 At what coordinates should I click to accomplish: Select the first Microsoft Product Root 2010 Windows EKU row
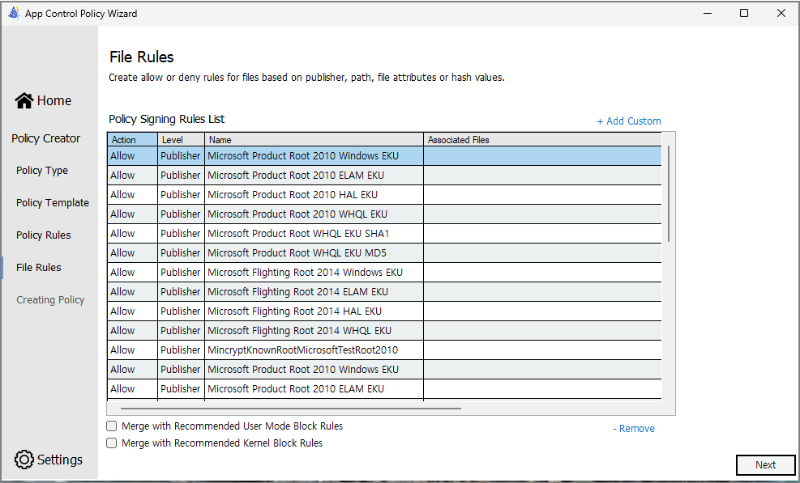pyautogui.click(x=384, y=156)
